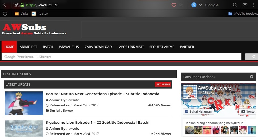Open the CARA DOWNLOAD menu item

click(98, 47)
